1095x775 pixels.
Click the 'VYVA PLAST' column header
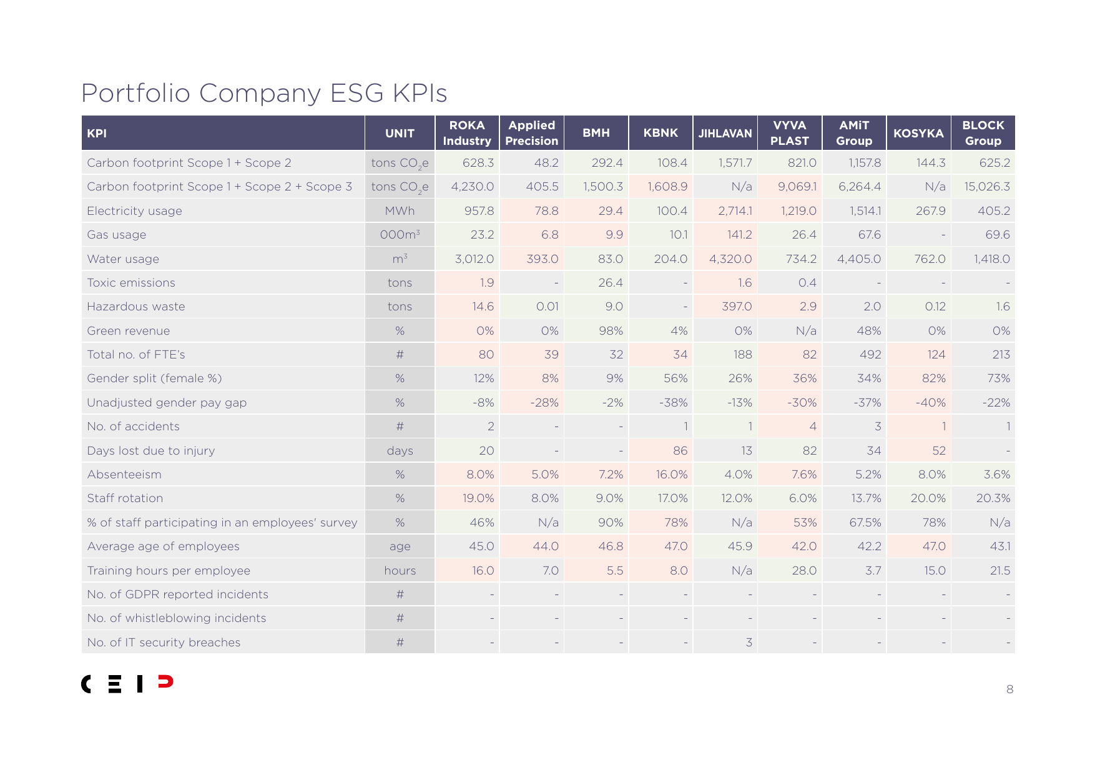790,133
